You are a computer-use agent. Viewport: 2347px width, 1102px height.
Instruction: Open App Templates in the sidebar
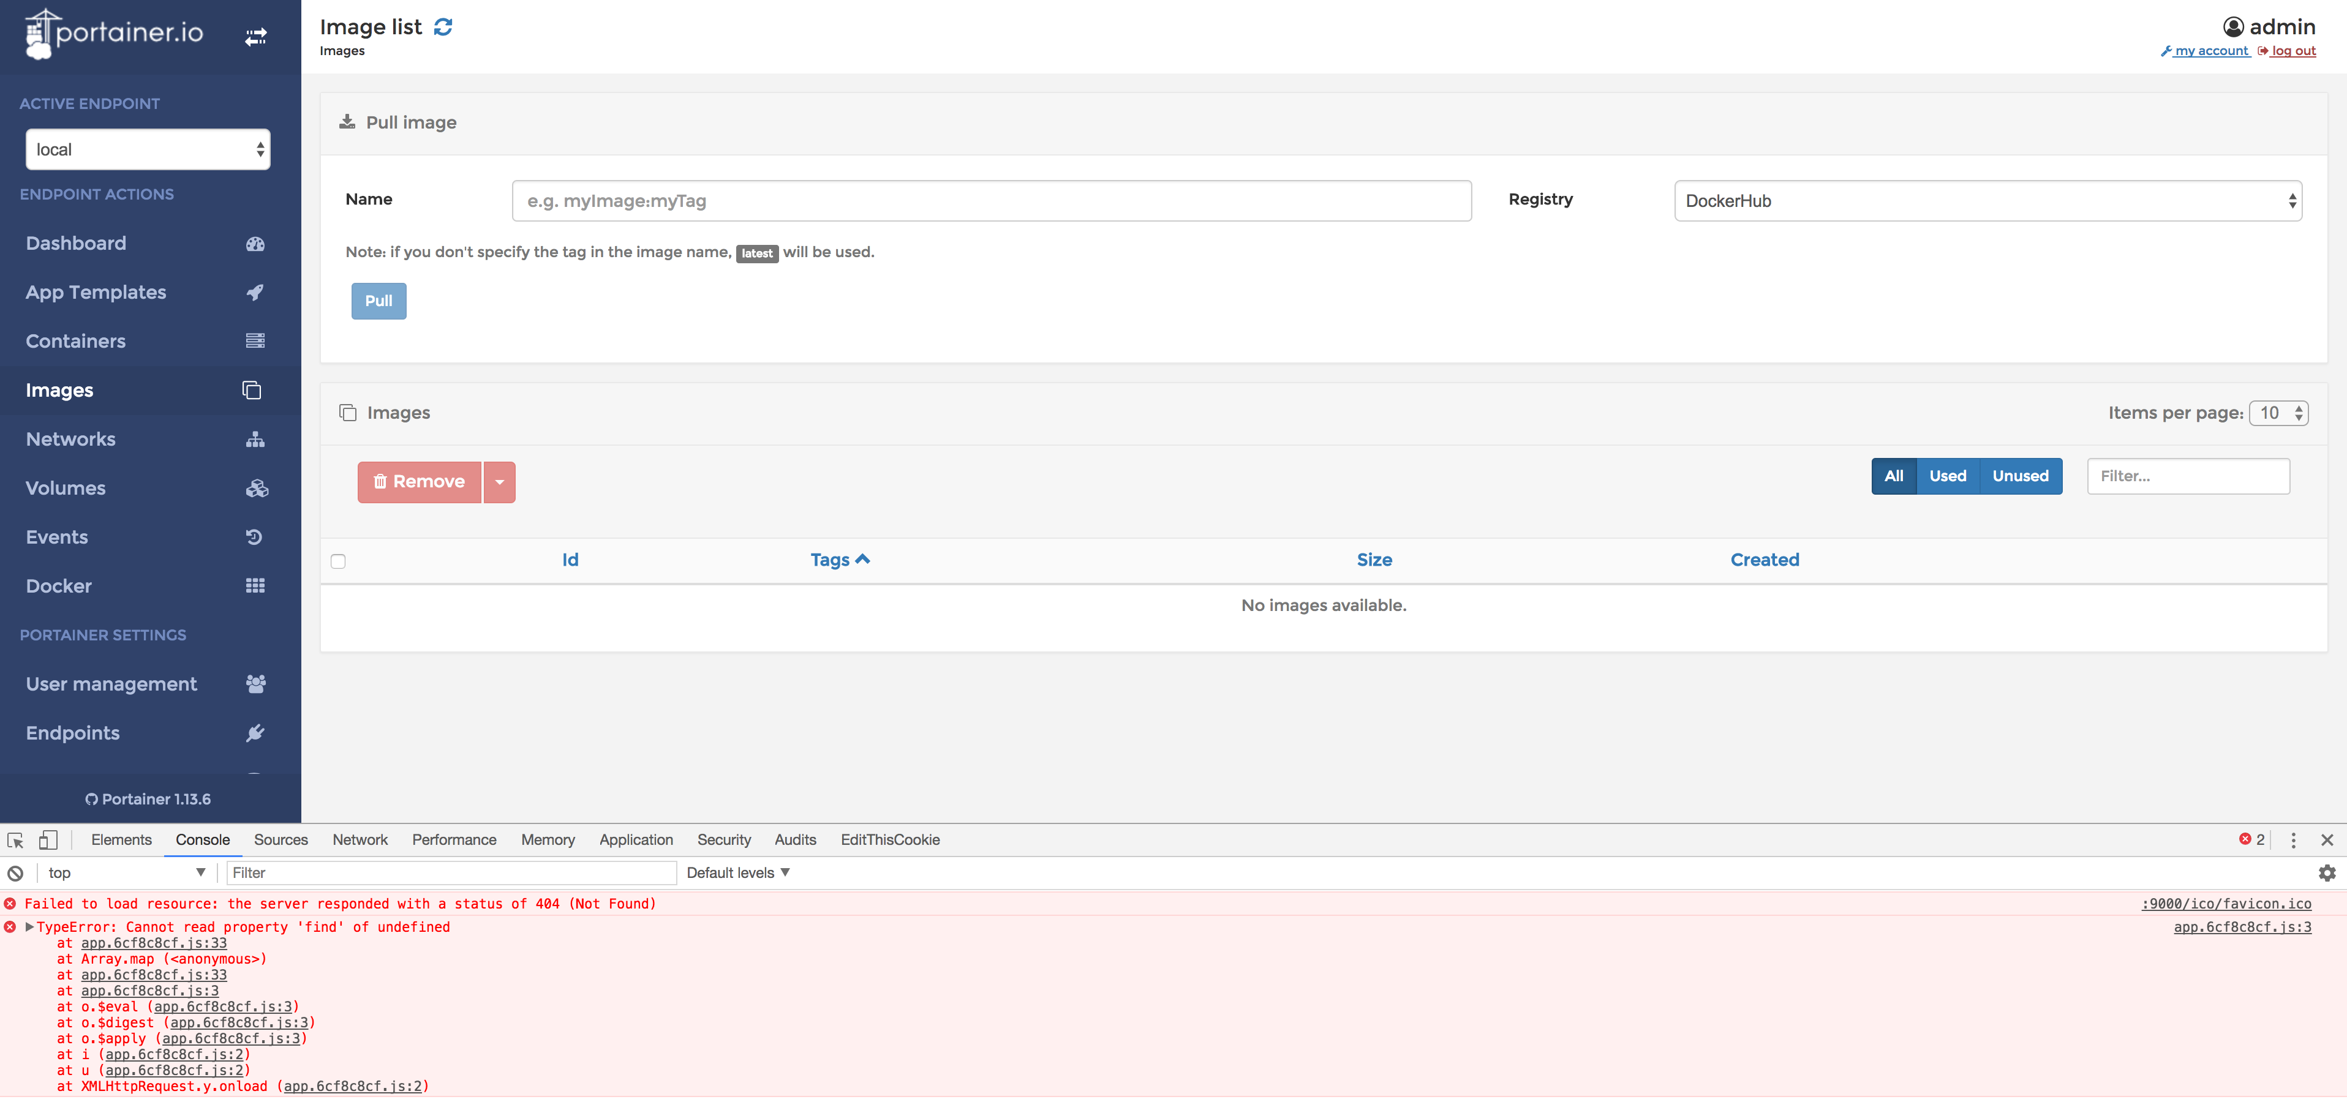click(150, 293)
